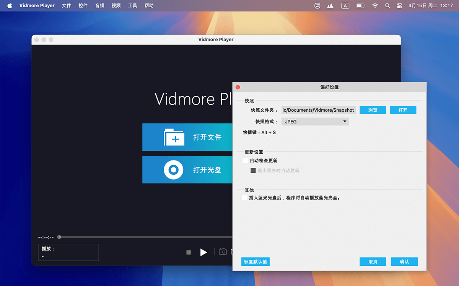Toggle the 退出程序时自动更新 checkbox

[x=253, y=170]
